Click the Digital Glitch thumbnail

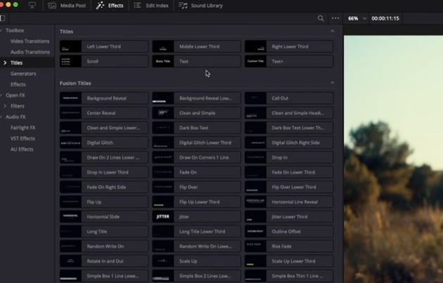tap(70, 143)
